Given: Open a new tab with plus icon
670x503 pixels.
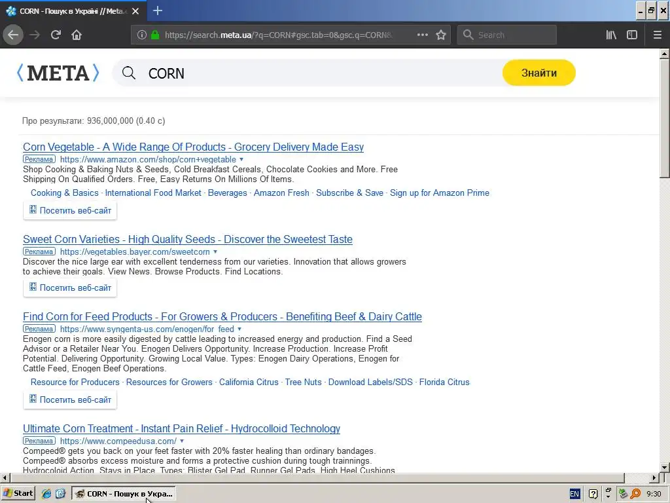Looking at the screenshot, I should tap(157, 10).
